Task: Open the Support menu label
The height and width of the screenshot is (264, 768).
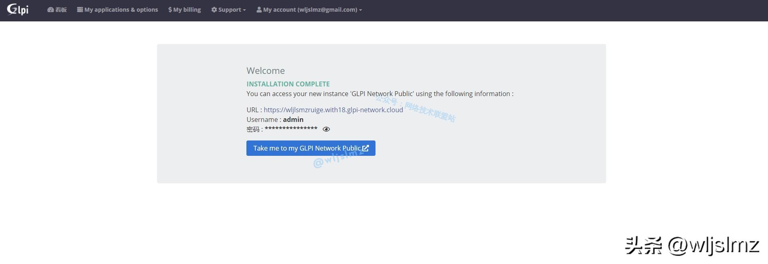Action: 229,10
